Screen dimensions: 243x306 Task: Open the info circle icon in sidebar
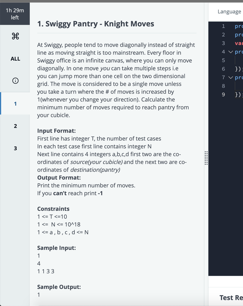(x=15, y=80)
